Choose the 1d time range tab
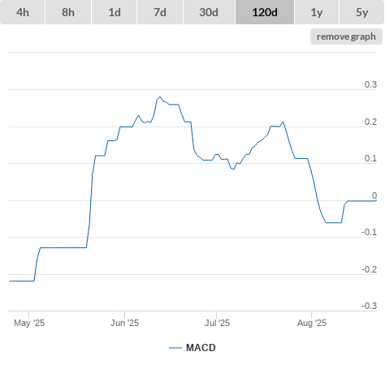Screen dimensions: 385x369 tap(115, 12)
